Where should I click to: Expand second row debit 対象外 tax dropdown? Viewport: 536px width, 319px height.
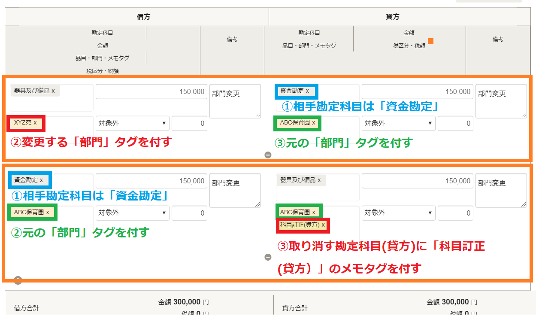(132, 213)
